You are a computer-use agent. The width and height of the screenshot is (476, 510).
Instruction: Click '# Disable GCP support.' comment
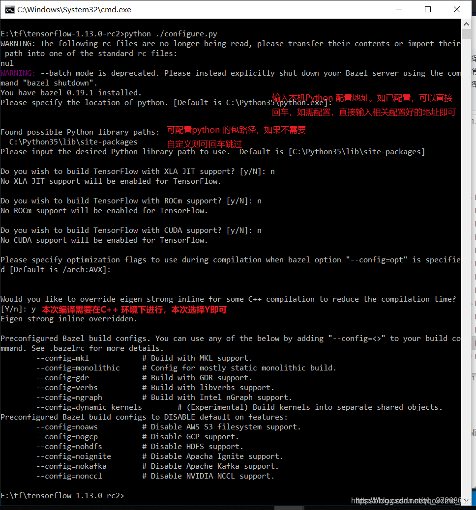[191, 437]
